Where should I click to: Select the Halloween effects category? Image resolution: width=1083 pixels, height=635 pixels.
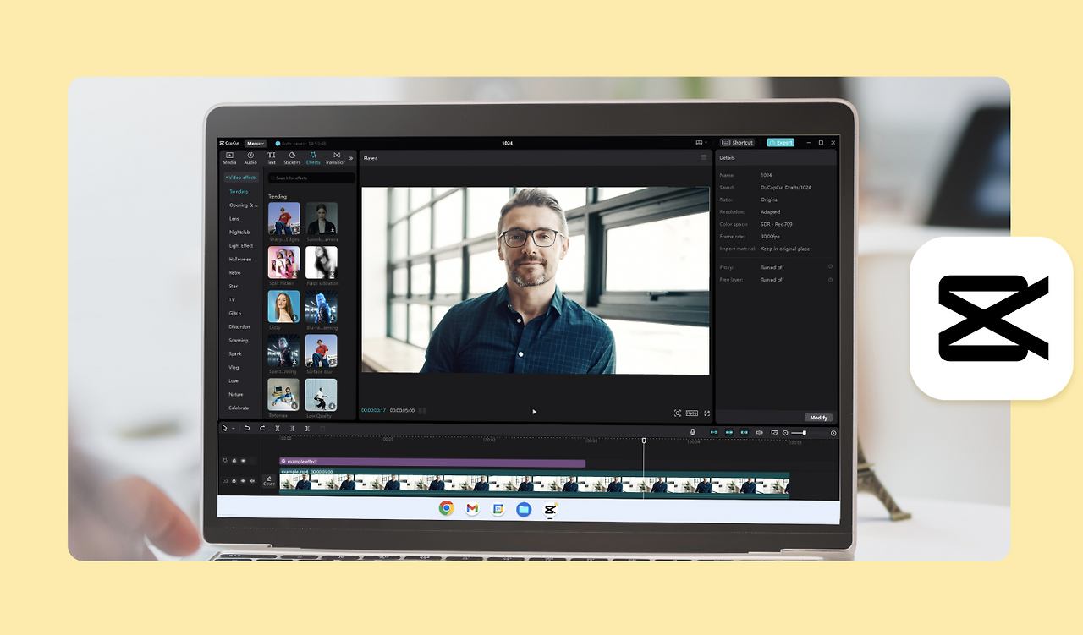[240, 260]
